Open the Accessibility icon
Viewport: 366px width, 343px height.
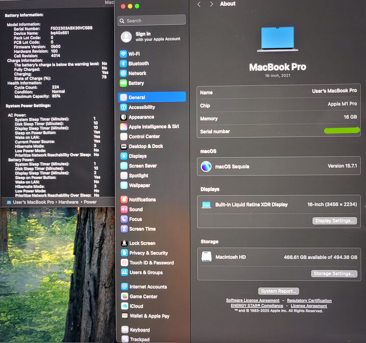[x=123, y=107]
